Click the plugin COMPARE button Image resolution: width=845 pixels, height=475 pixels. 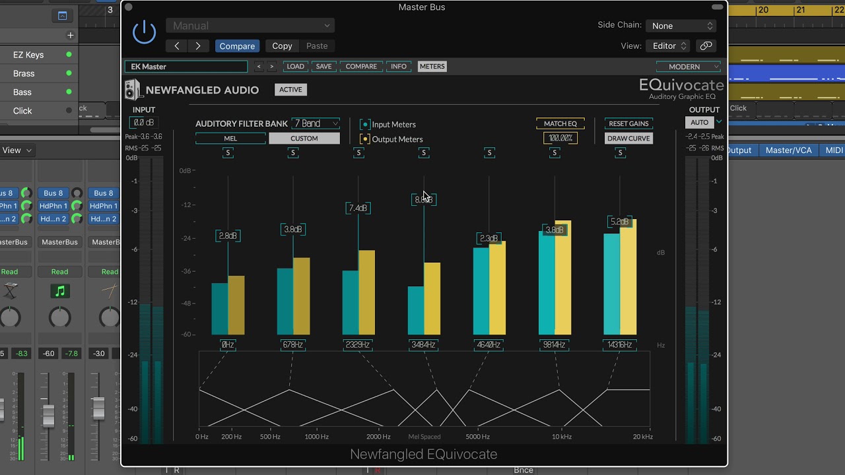(x=361, y=66)
